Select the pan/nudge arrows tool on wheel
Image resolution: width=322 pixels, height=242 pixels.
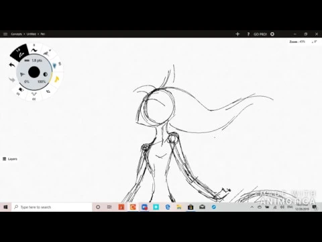pos(48,91)
